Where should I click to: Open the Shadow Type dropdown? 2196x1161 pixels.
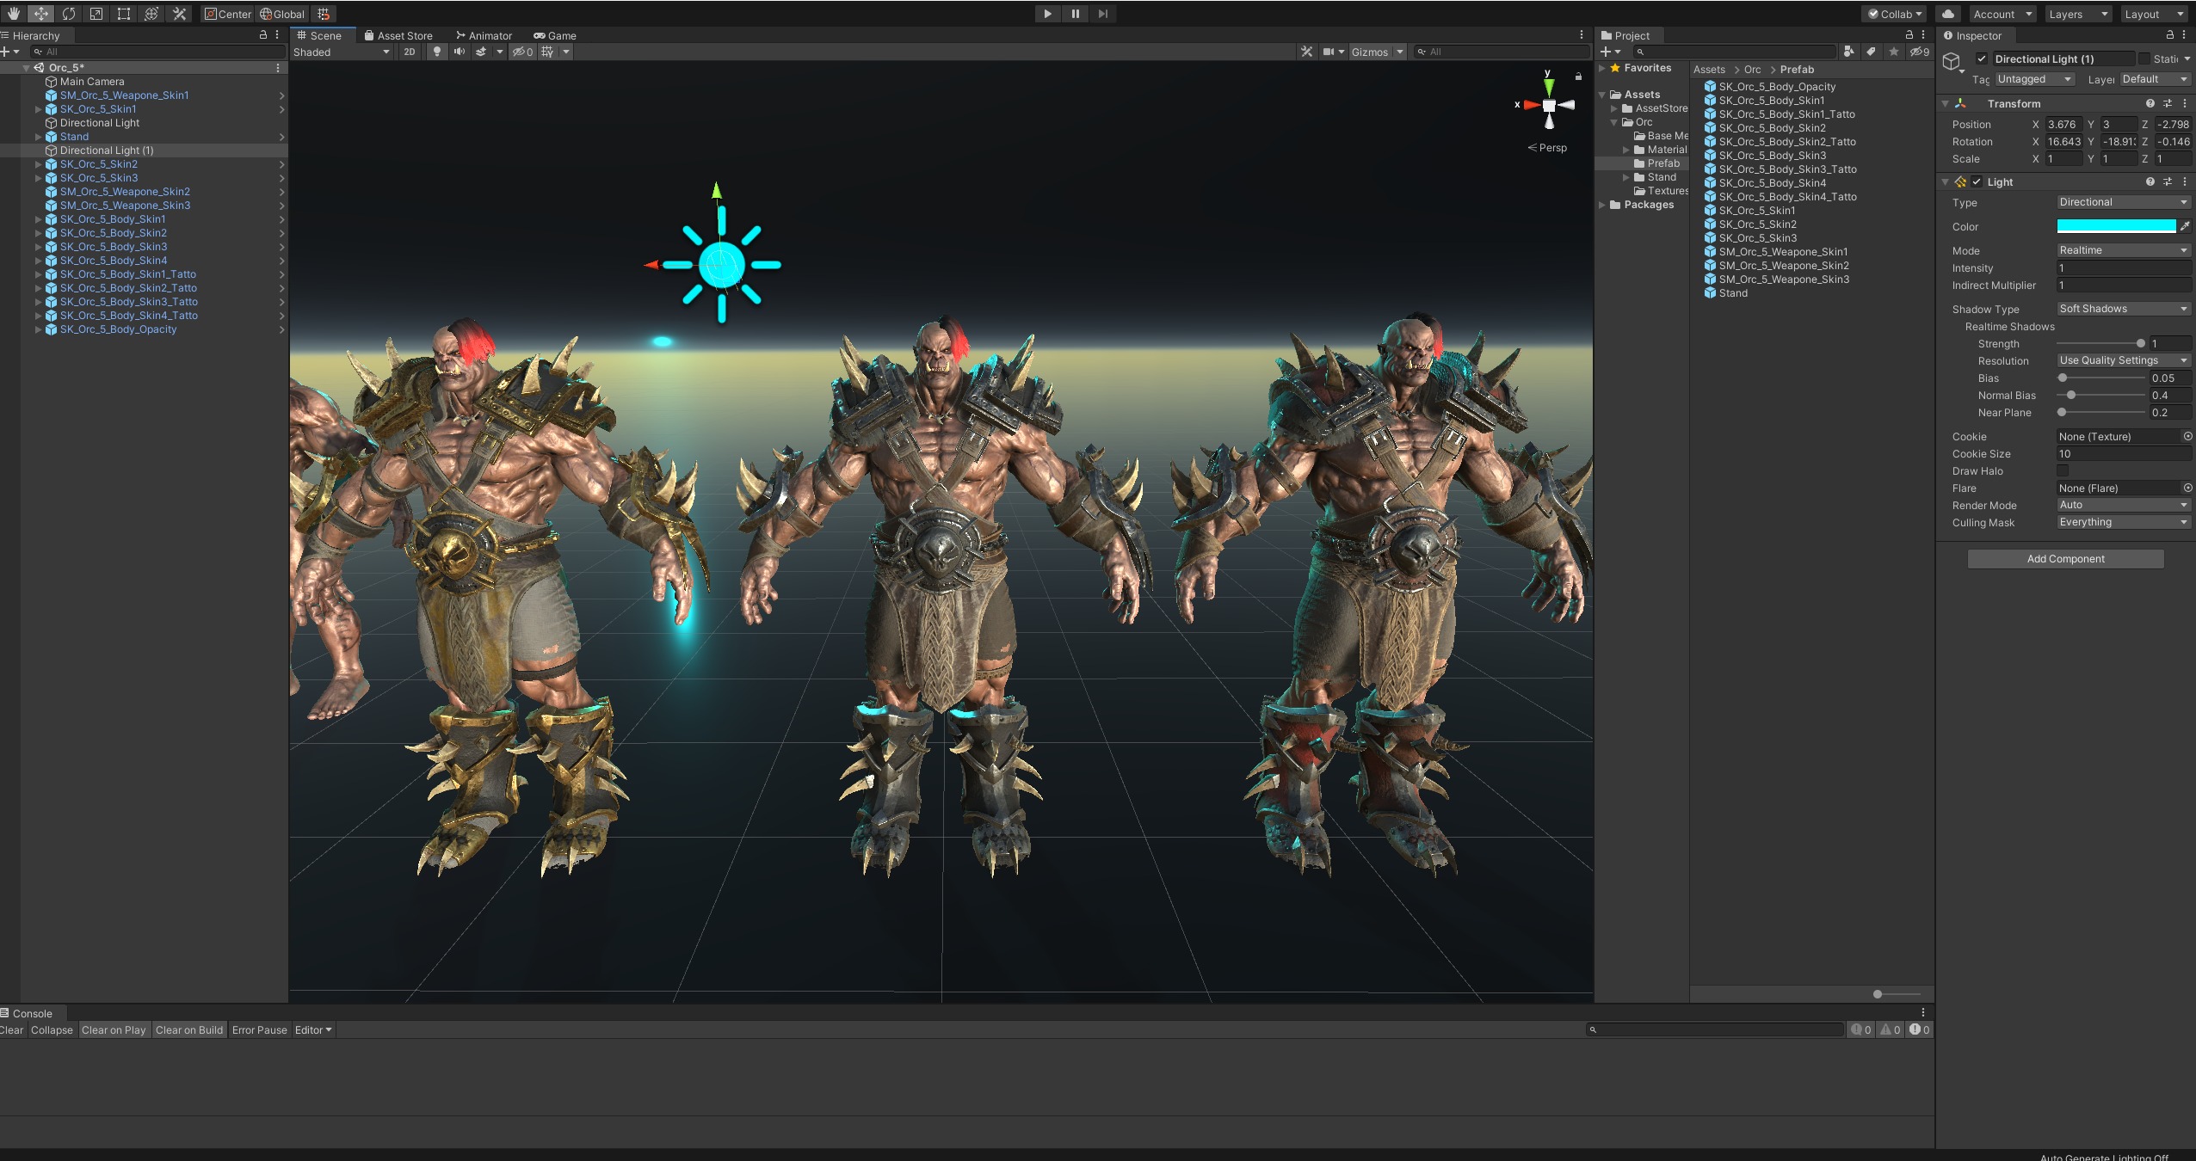tap(2123, 309)
